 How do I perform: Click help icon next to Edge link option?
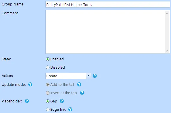pyautogui.click(x=70, y=109)
